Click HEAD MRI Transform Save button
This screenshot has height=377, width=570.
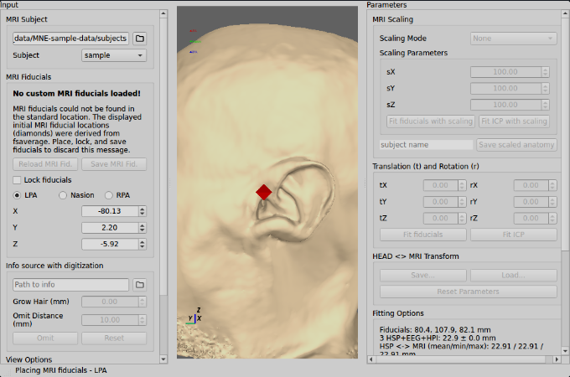click(x=423, y=276)
